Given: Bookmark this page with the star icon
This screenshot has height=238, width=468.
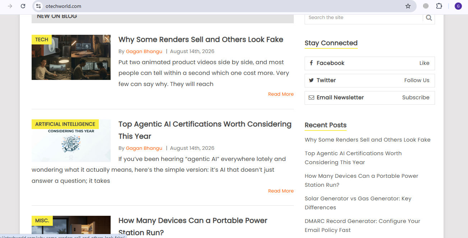Looking at the screenshot, I should point(408,6).
